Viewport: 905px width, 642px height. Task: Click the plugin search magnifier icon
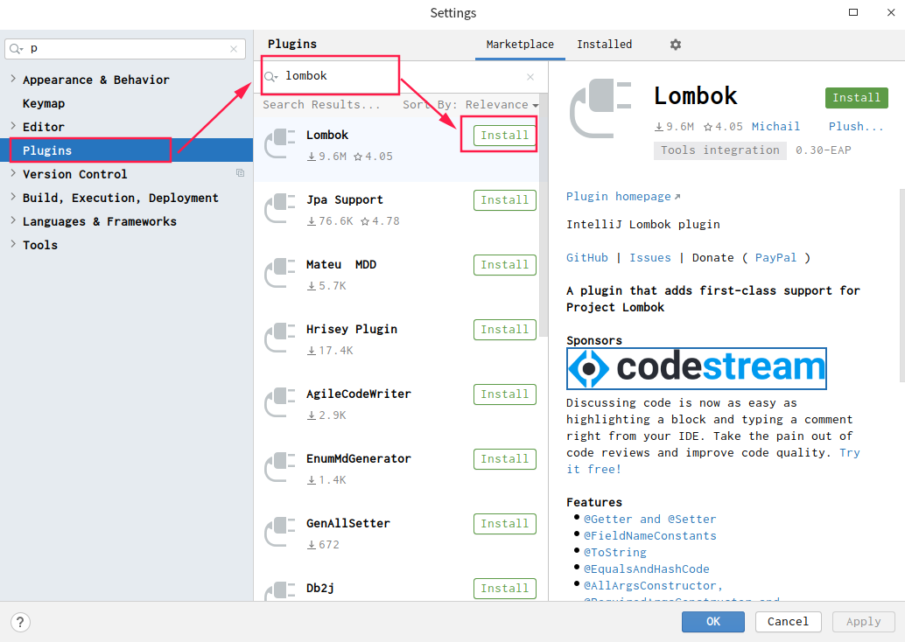pos(270,77)
